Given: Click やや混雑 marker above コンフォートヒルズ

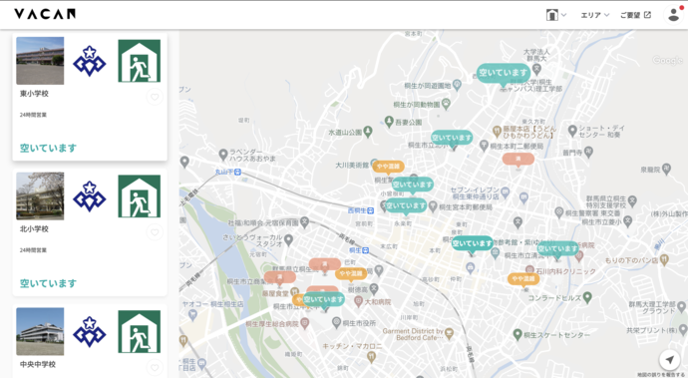Looking at the screenshot, I should pyautogui.click(x=523, y=279).
